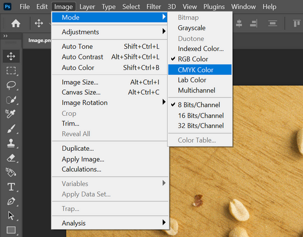The image size is (303, 237).
Task: Click the align top edges icon
Action: 297,23
